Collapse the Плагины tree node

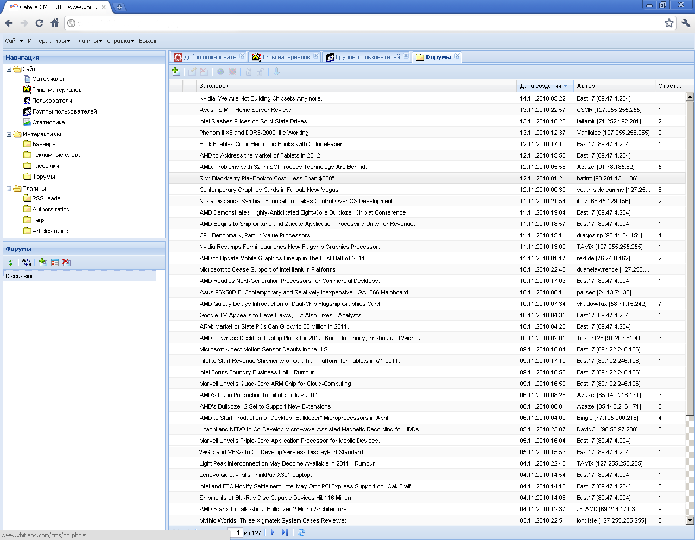coord(9,189)
